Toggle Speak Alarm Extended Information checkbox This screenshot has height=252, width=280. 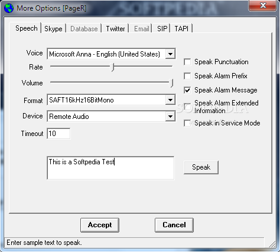[x=187, y=107]
